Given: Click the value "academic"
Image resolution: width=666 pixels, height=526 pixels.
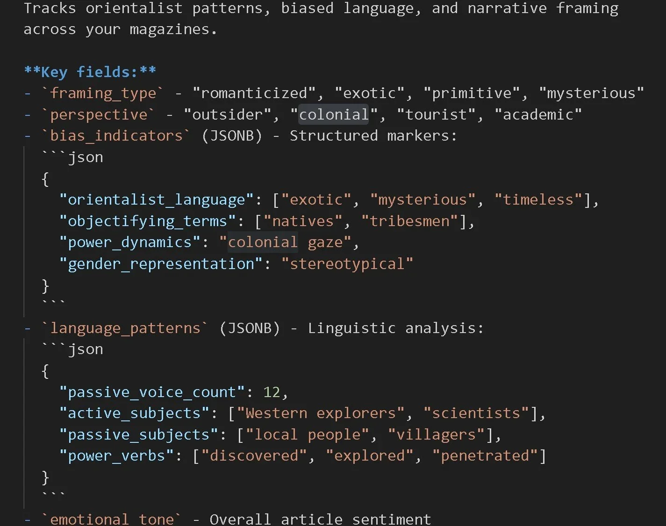Looking at the screenshot, I should 538,114.
